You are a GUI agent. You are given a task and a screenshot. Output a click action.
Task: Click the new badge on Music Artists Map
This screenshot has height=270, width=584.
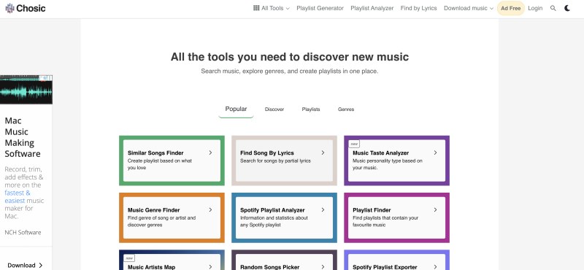point(129,258)
